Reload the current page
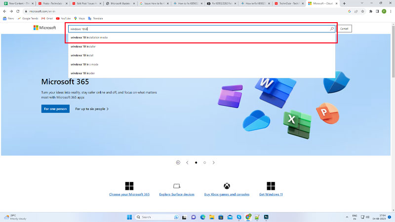Screen dimensions: 395x222 point(18,11)
